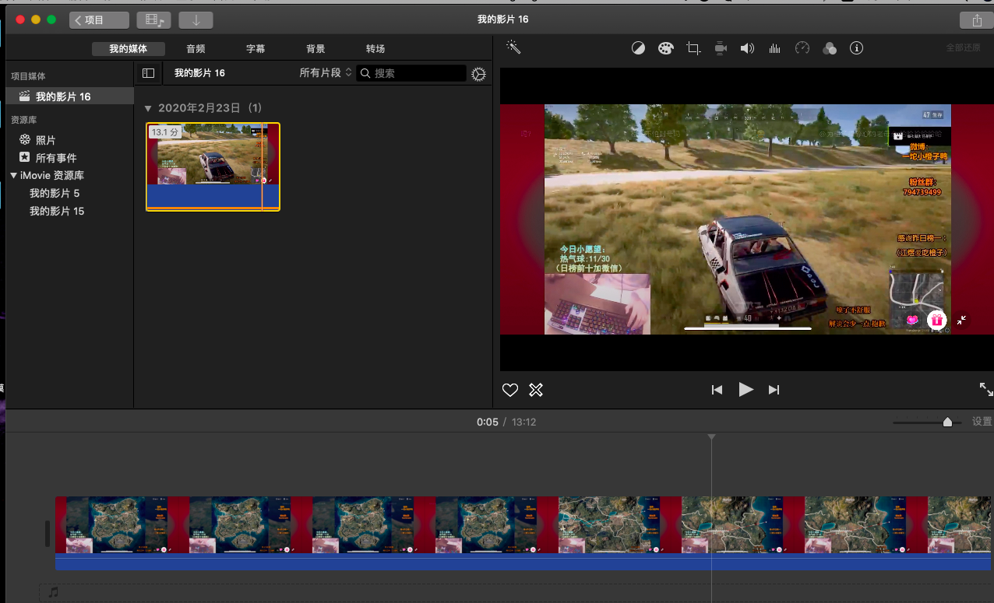Click the play button under the viewer
994x603 pixels.
click(x=745, y=390)
